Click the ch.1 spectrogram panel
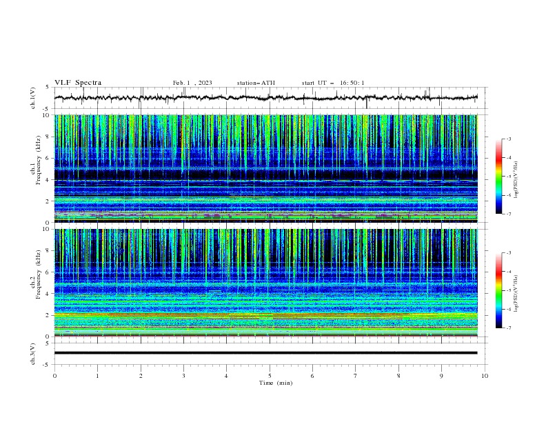Screen dimensions: 546x422 pos(265,168)
